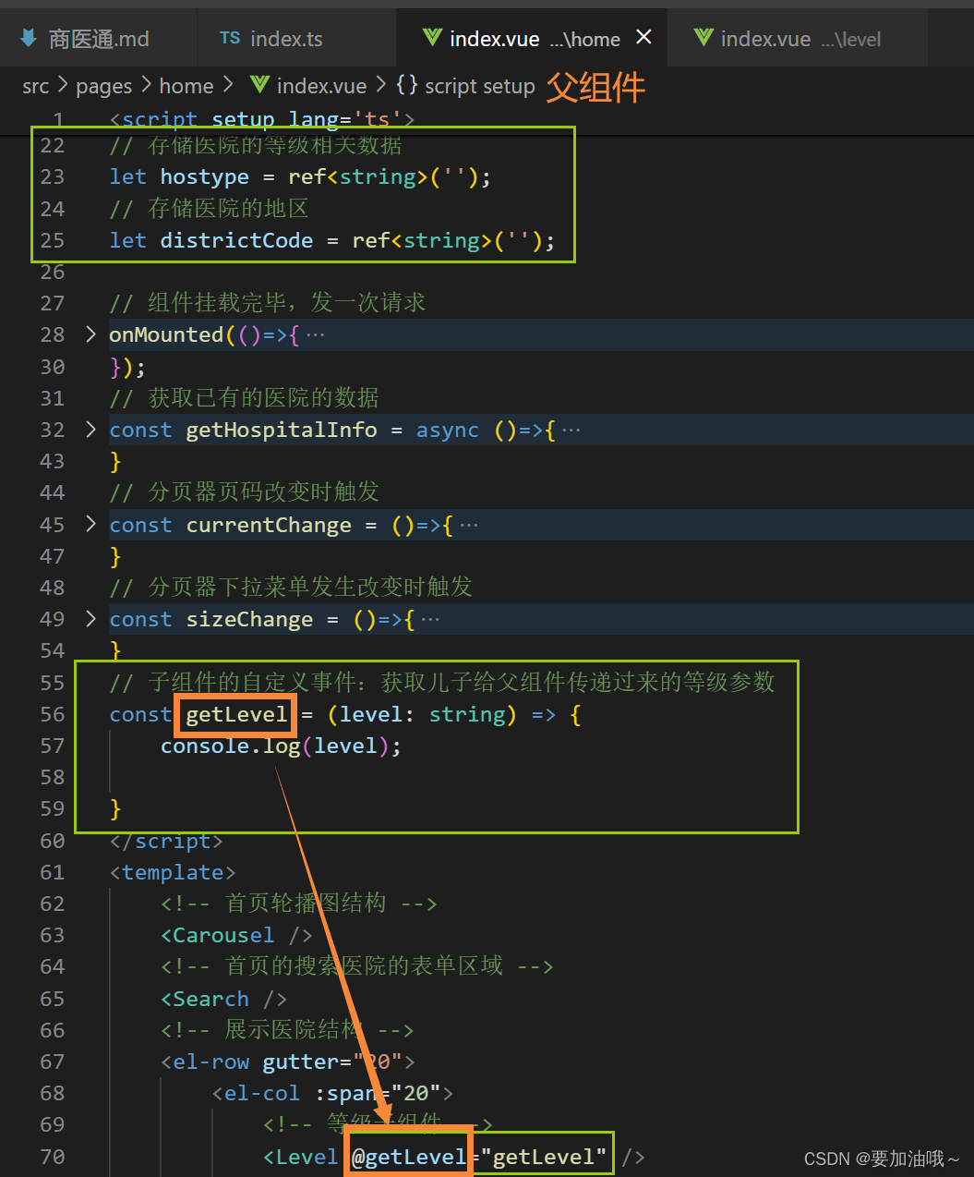Click pages in the breadcrumb path

pyautogui.click(x=103, y=85)
